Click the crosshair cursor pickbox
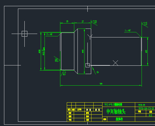Viewport: 155px width, 126px height. (24, 34)
